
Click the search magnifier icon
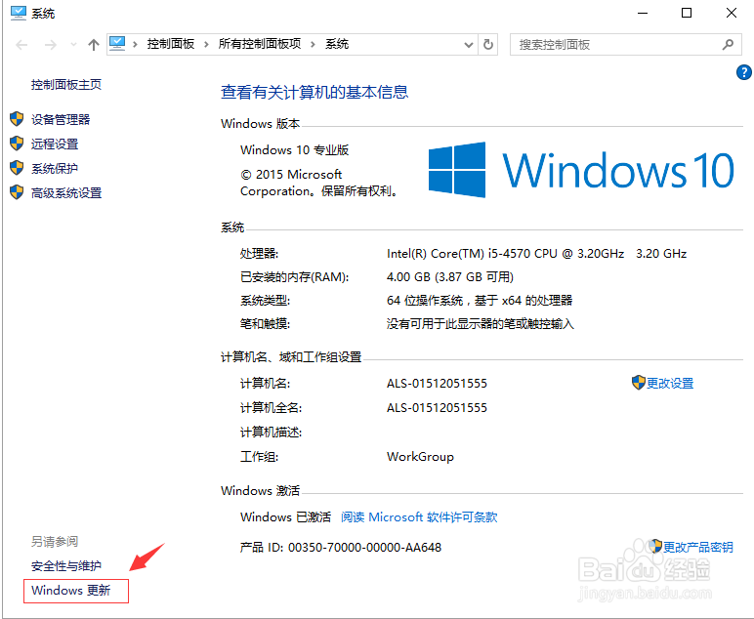tap(728, 45)
